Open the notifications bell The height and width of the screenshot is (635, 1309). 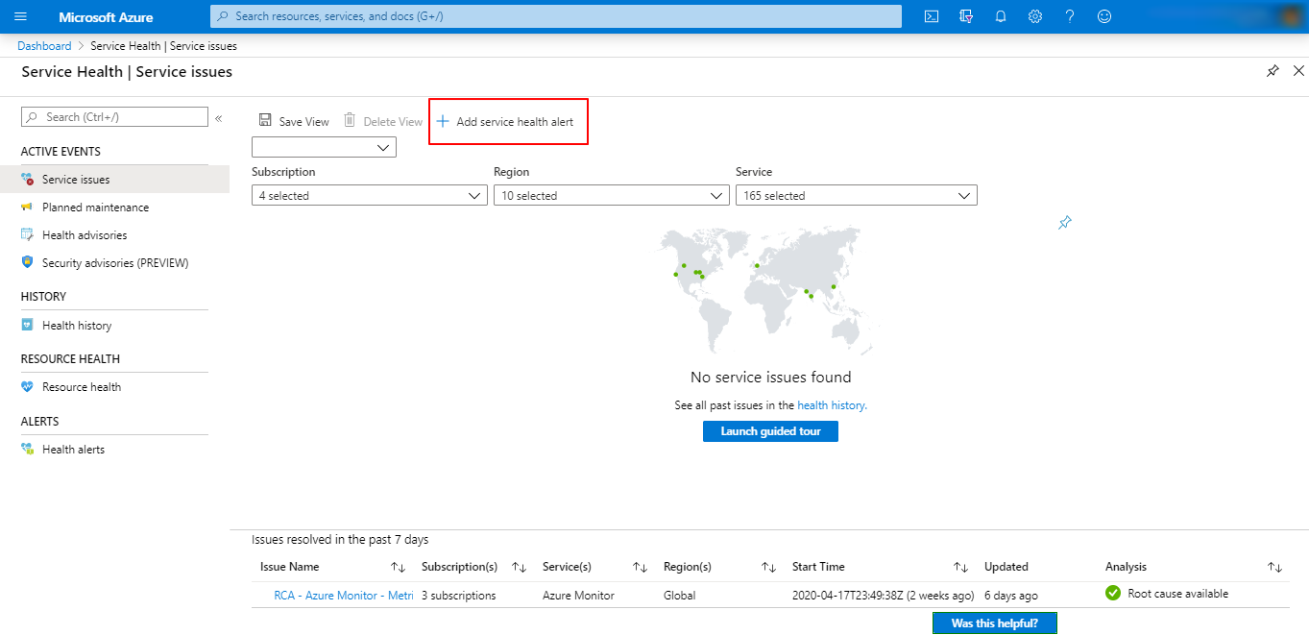click(x=1001, y=16)
